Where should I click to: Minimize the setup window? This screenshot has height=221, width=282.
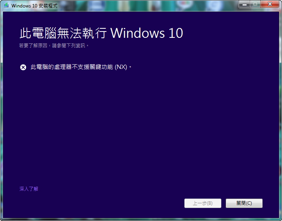pos(244,4)
